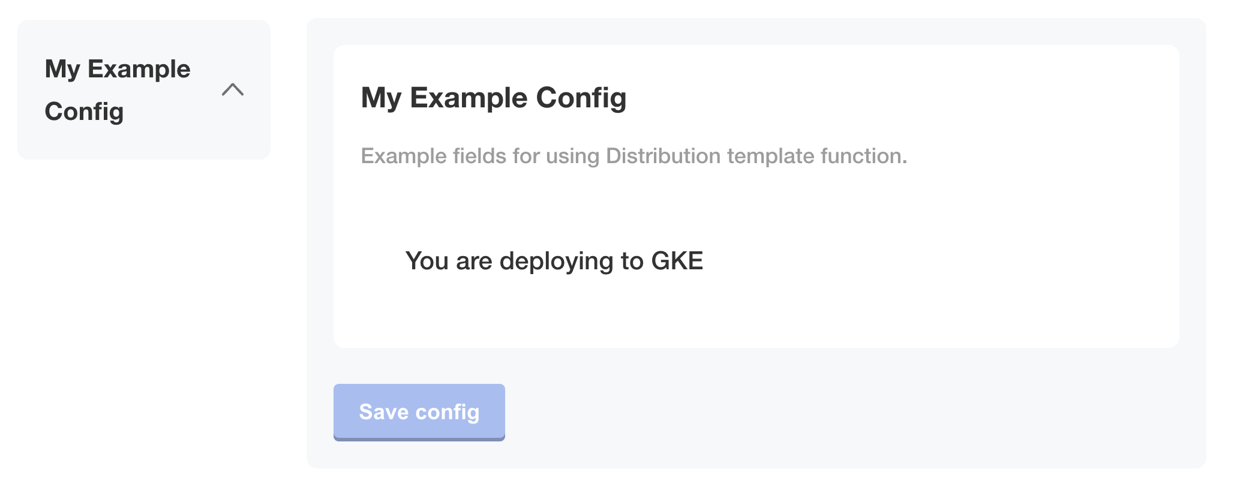This screenshot has height=496, width=1234.
Task: Click the text 'You are deploying to GKE'
Action: [x=555, y=260]
